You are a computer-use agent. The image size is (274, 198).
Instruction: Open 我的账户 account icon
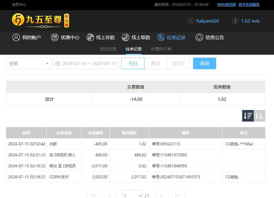click(x=16, y=37)
